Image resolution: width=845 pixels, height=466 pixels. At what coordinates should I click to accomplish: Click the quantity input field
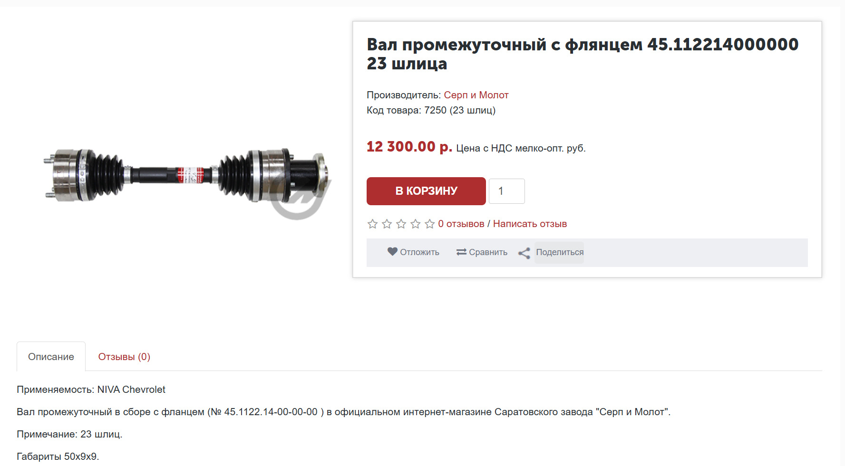pos(507,191)
